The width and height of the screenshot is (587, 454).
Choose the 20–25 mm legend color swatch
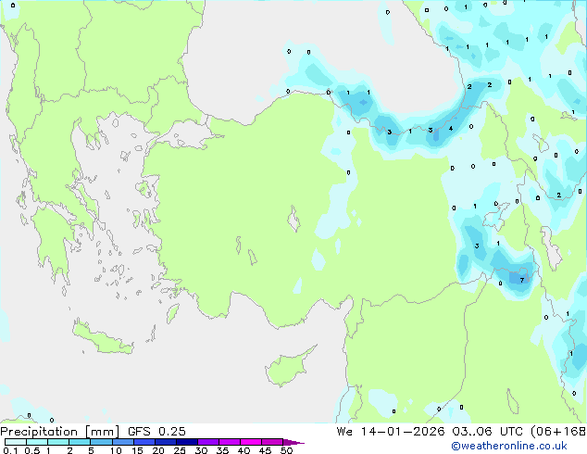(165, 442)
